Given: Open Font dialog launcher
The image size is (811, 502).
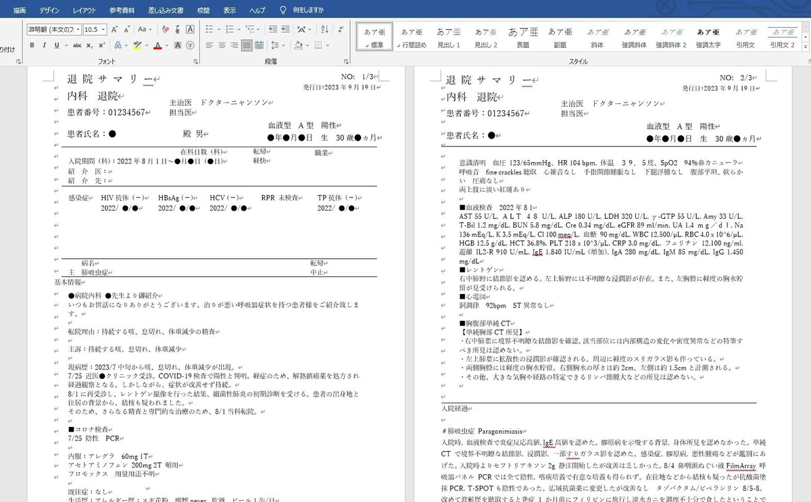Looking at the screenshot, I should [x=195, y=62].
